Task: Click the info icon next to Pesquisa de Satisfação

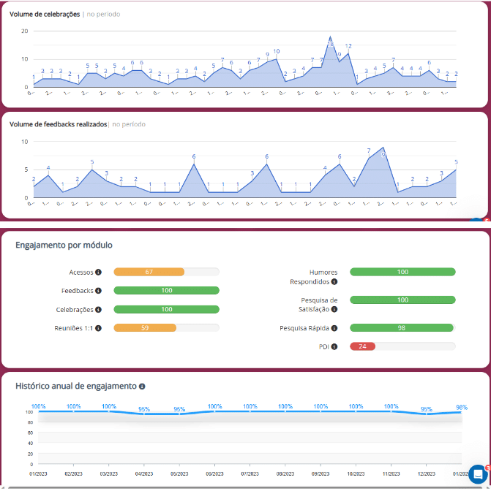Action: [334, 309]
